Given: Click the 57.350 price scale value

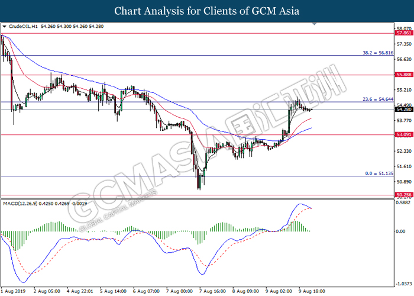Looking at the screenshot, I should (404, 44).
